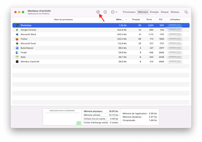Click Word memory value 343.4 Mo
Image resolution: width=202 pixels, height=142 pixels.
coord(122,34)
